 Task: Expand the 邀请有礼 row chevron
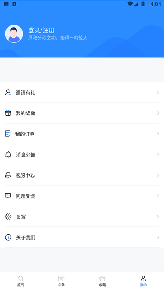158,92
